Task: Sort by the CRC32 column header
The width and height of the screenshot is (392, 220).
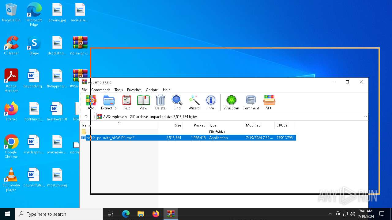Action: click(285, 125)
